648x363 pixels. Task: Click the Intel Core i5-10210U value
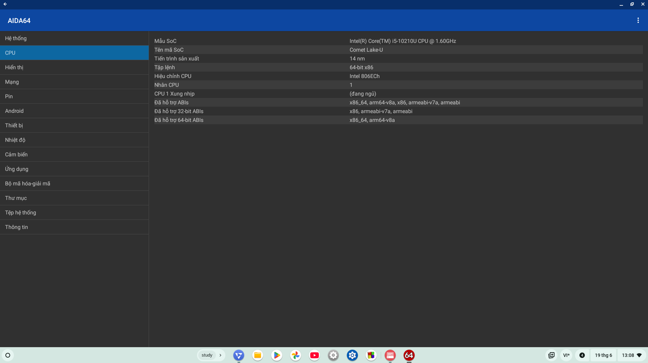(403, 41)
